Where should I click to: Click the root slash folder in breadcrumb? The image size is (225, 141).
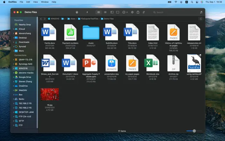[x=63, y=19]
